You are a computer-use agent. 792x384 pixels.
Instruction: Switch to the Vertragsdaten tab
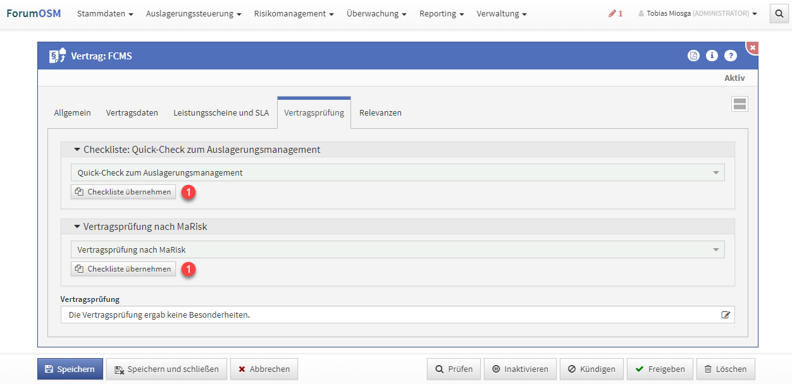pos(132,112)
